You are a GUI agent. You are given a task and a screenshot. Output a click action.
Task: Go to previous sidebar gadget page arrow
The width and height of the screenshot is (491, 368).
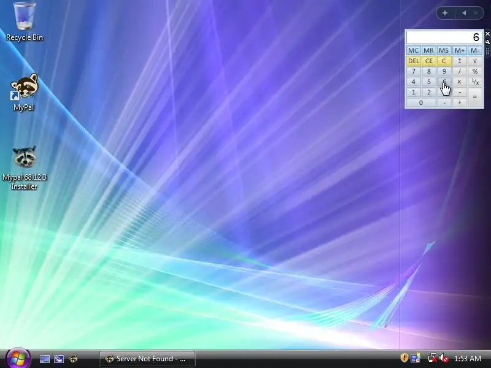click(464, 13)
